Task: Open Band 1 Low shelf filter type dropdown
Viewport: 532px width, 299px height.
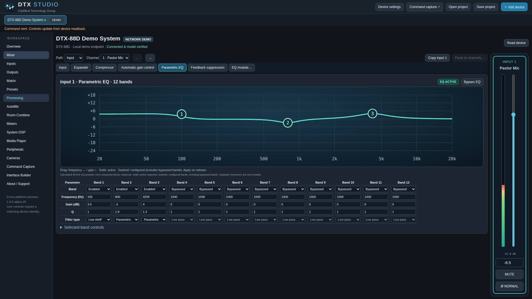Action: (99, 220)
